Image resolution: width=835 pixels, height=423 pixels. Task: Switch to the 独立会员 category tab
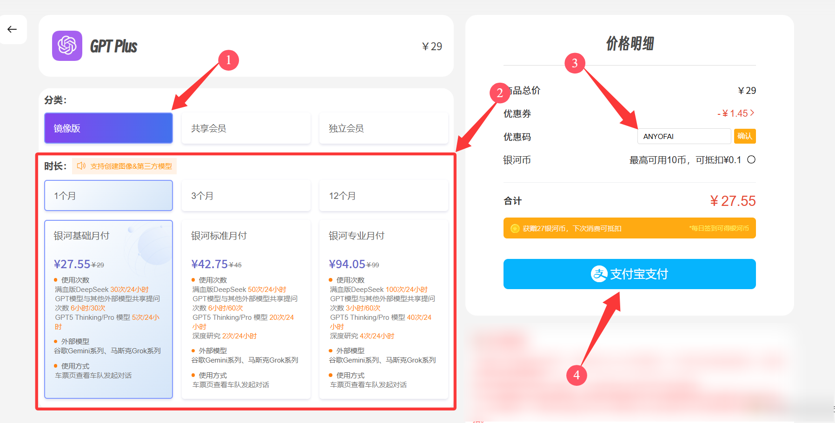pos(383,128)
